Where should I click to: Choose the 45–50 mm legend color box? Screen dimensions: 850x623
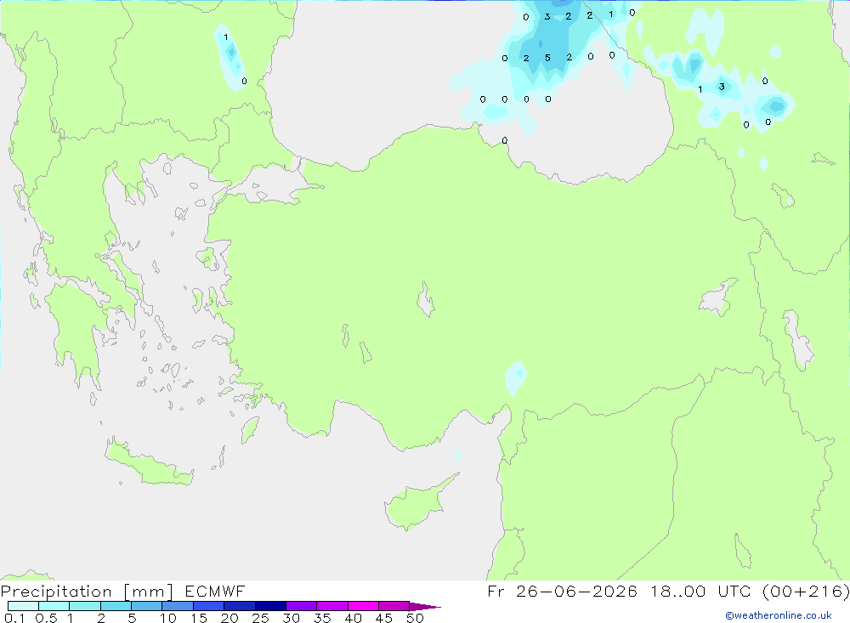394,606
